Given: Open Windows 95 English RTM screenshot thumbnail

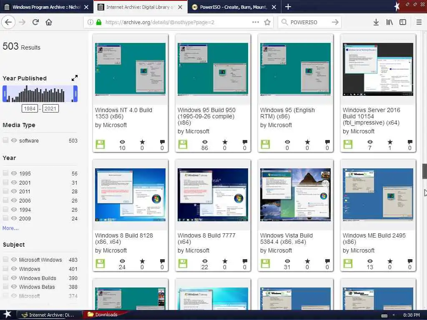Looking at the screenshot, I should click(x=295, y=69).
